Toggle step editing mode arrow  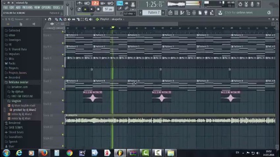pos(126,3)
